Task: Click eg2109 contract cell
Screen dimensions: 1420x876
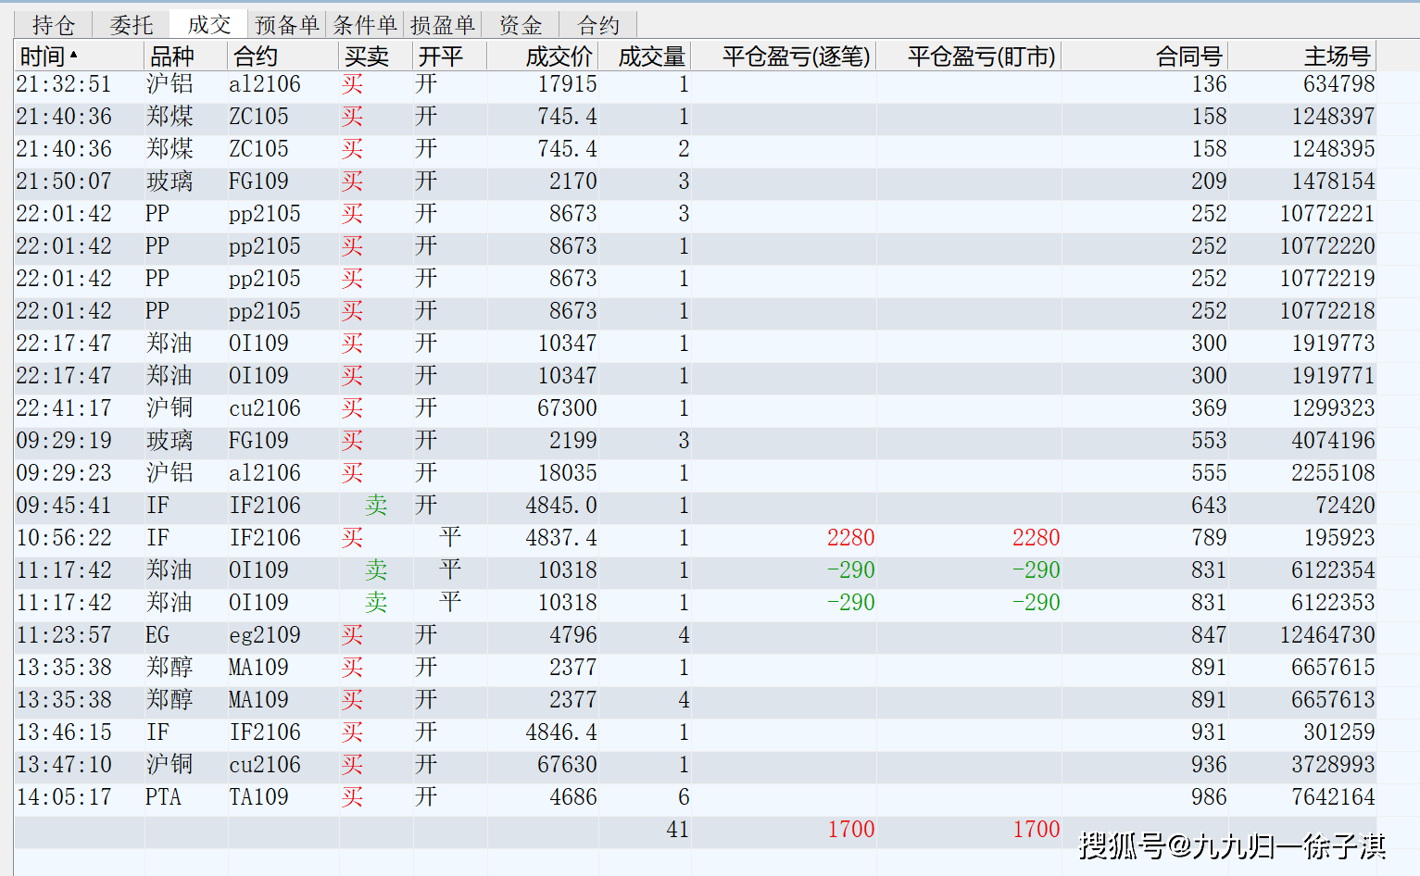Action: [265, 635]
